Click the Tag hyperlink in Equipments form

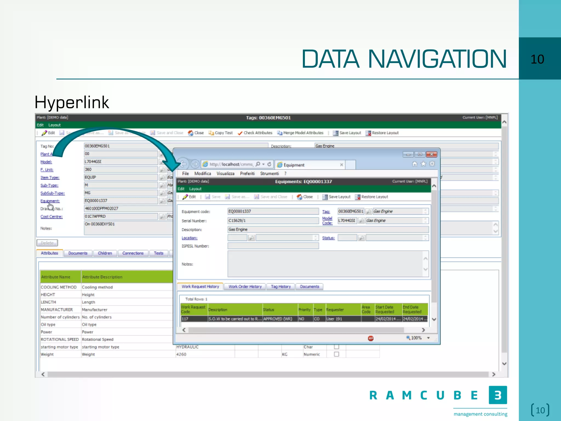(x=326, y=212)
